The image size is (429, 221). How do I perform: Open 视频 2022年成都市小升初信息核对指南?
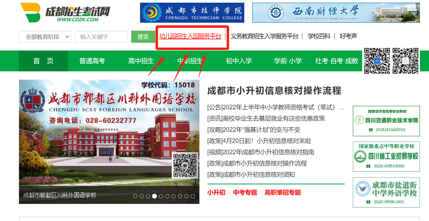261,152
